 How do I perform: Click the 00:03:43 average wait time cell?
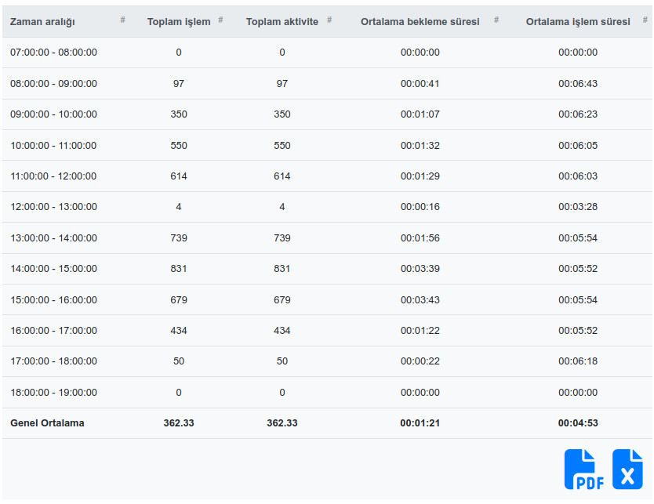tap(420, 300)
